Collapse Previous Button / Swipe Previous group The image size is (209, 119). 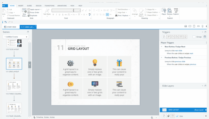coord(162,57)
